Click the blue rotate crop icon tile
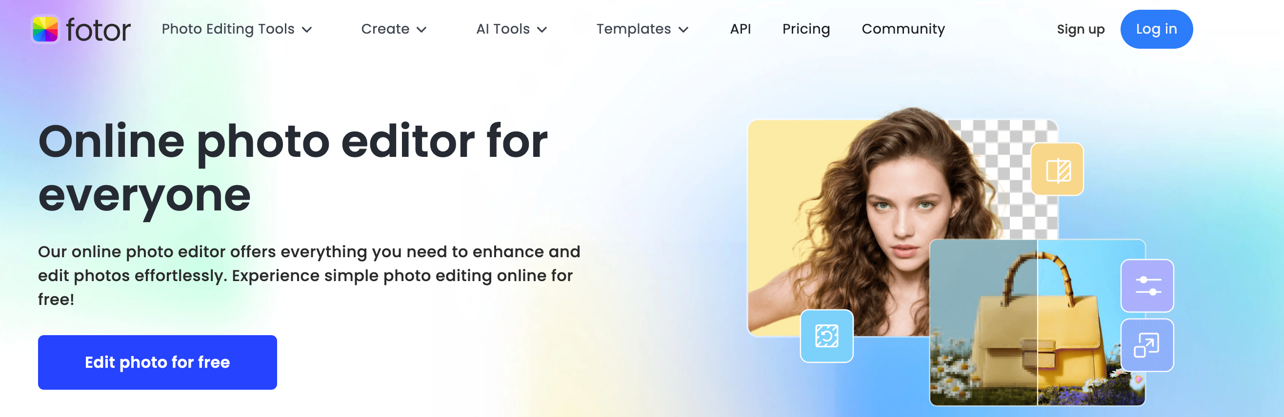 (827, 336)
